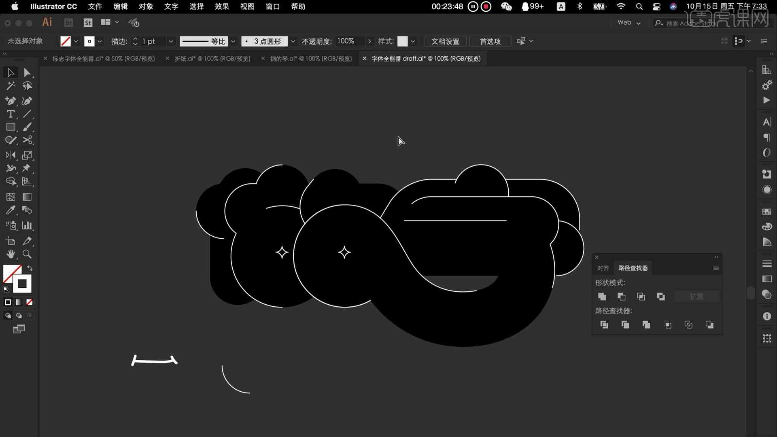
Task: Expand opacity percentage dropdown
Action: click(369, 41)
